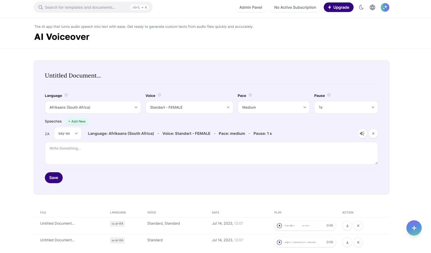Remove the Afrikaans speech row
The image size is (431, 253).
click(373, 133)
